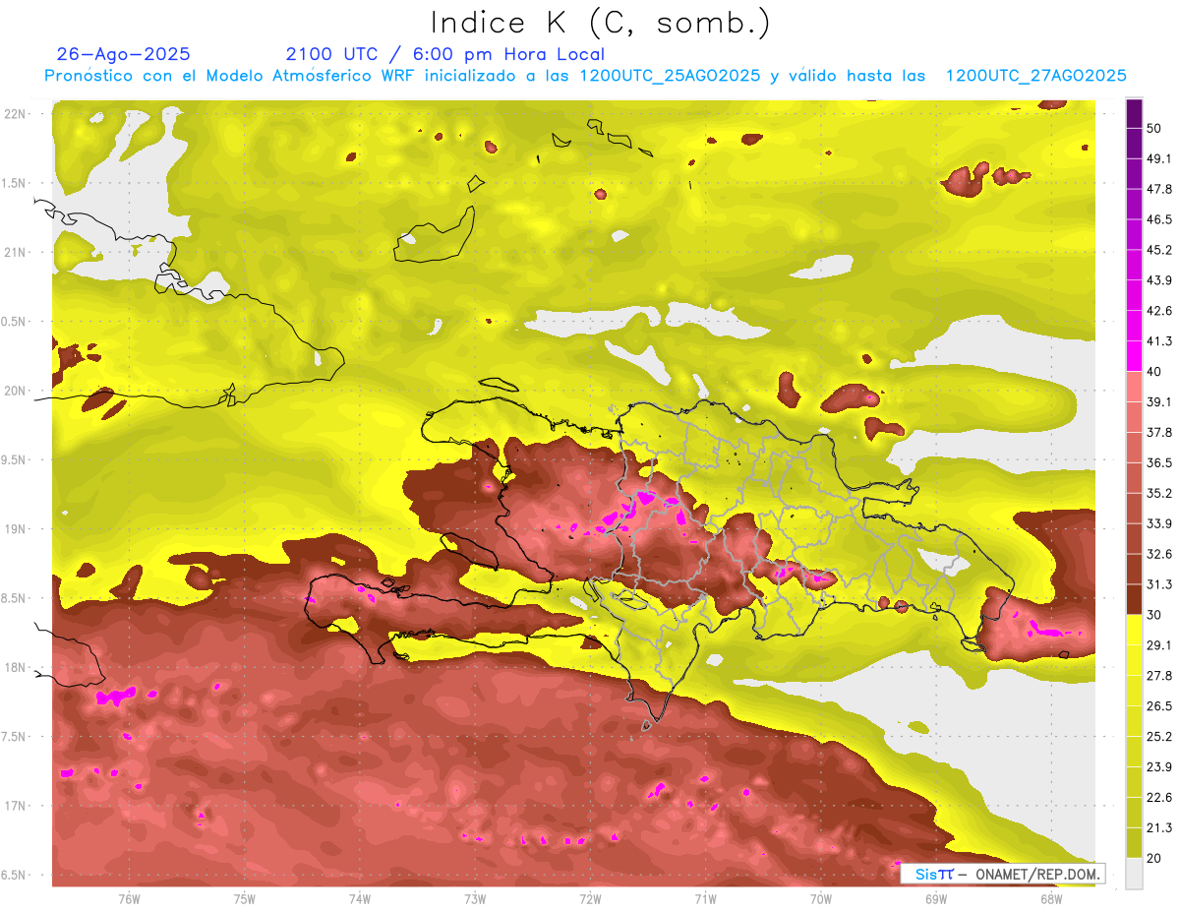
Task: Click the "33.9" value on the color scale
Action: coord(1158,523)
